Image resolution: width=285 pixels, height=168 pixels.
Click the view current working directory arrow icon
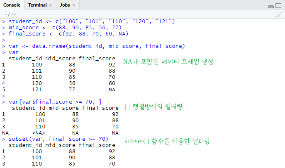[x=14, y=14]
